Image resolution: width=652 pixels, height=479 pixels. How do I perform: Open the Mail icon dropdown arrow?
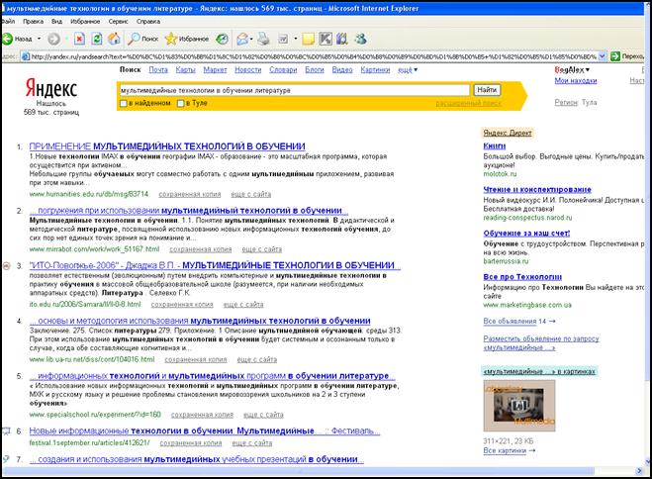coord(251,39)
